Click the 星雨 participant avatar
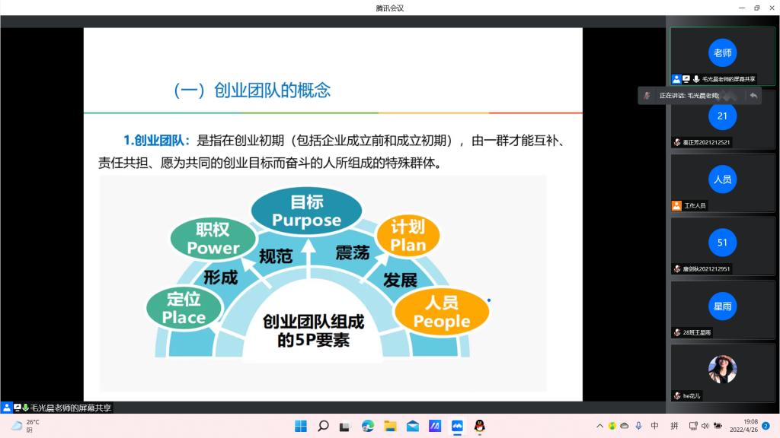The height and width of the screenshot is (438, 780). point(722,306)
